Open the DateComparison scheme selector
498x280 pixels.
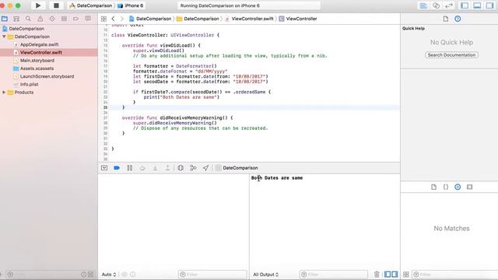click(x=91, y=5)
